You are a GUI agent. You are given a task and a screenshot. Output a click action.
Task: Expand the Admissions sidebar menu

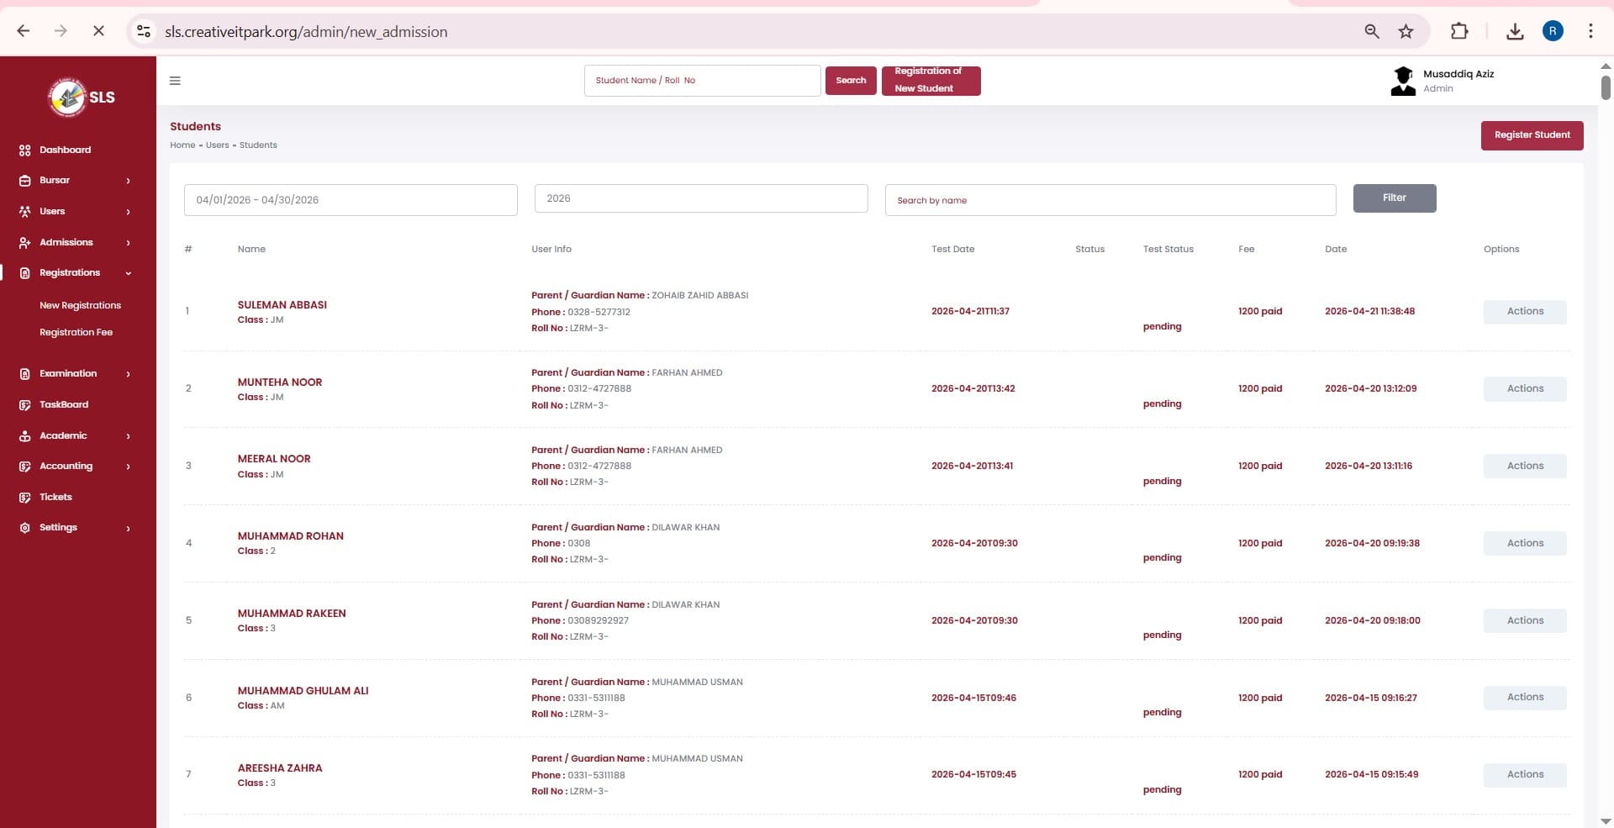click(76, 243)
